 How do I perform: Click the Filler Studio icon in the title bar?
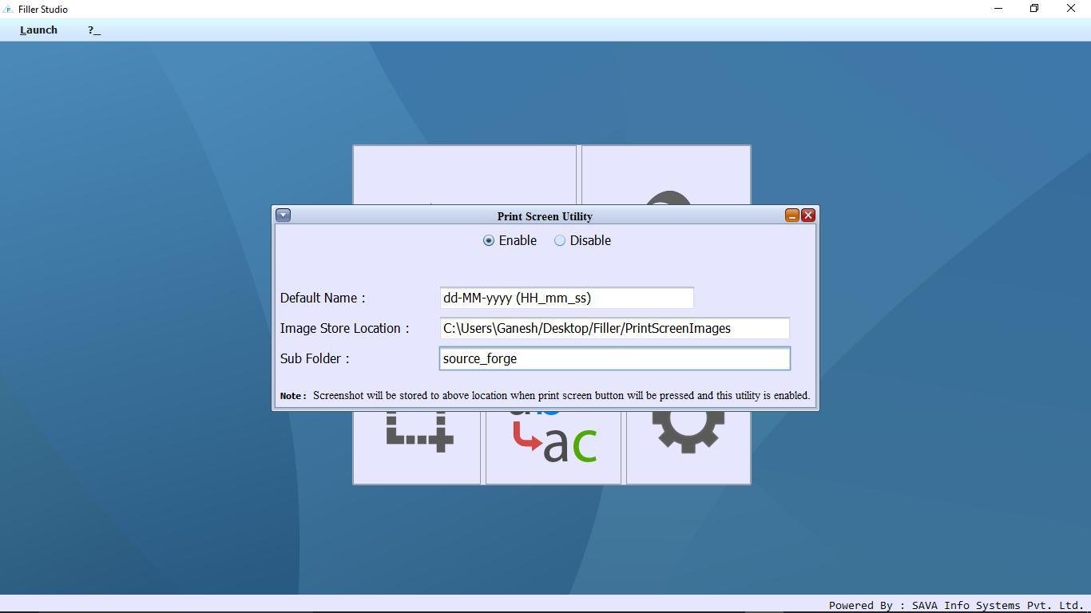coord(8,9)
